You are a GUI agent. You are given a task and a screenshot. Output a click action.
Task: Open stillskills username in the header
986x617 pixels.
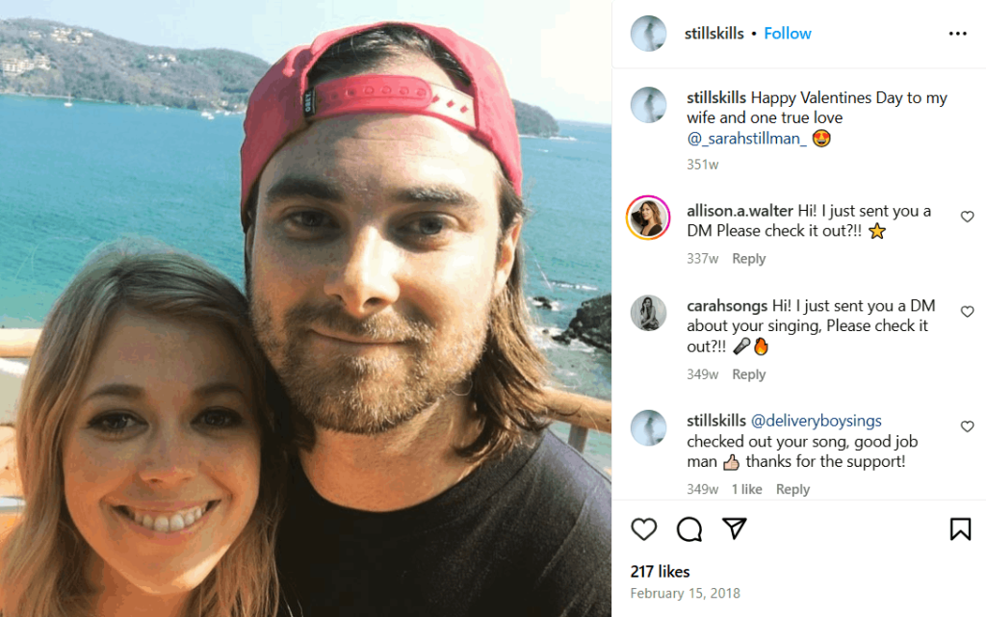[714, 34]
